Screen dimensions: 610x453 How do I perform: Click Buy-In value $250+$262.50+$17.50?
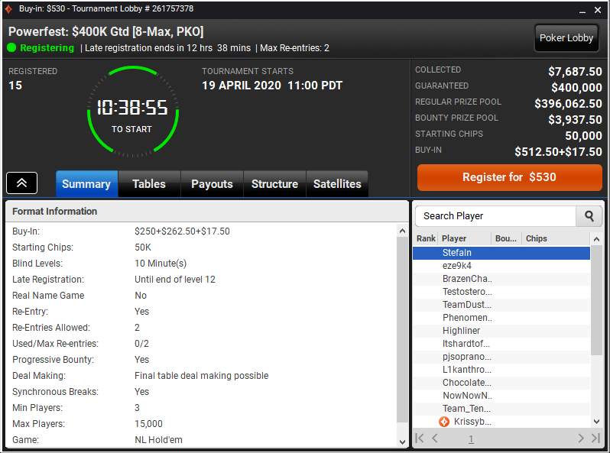[182, 231]
